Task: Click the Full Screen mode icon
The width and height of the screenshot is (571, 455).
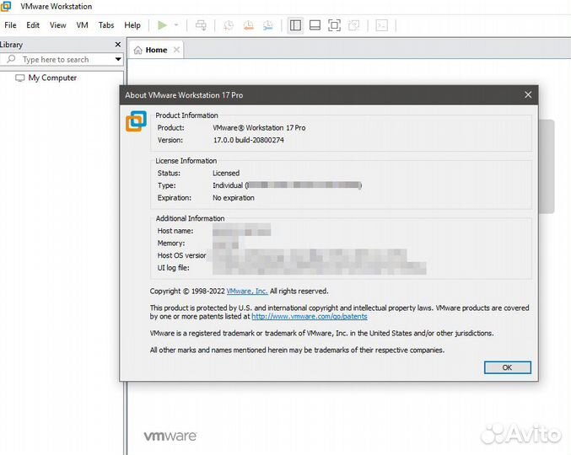Action: [334, 25]
